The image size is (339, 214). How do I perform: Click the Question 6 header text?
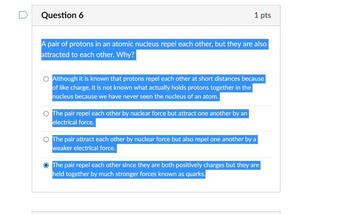(x=62, y=15)
